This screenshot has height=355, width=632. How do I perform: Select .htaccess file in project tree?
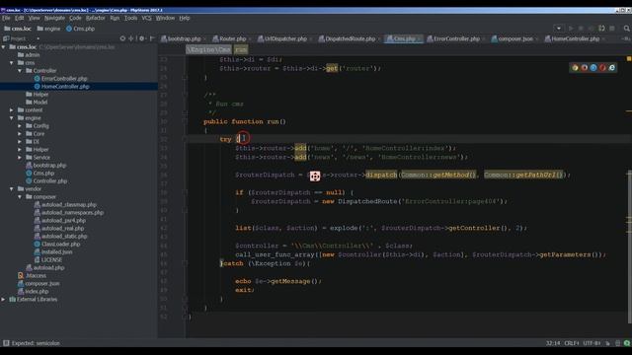click(36, 276)
